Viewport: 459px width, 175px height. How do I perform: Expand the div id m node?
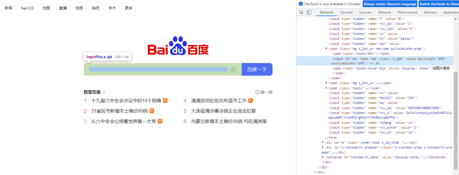click(x=323, y=142)
